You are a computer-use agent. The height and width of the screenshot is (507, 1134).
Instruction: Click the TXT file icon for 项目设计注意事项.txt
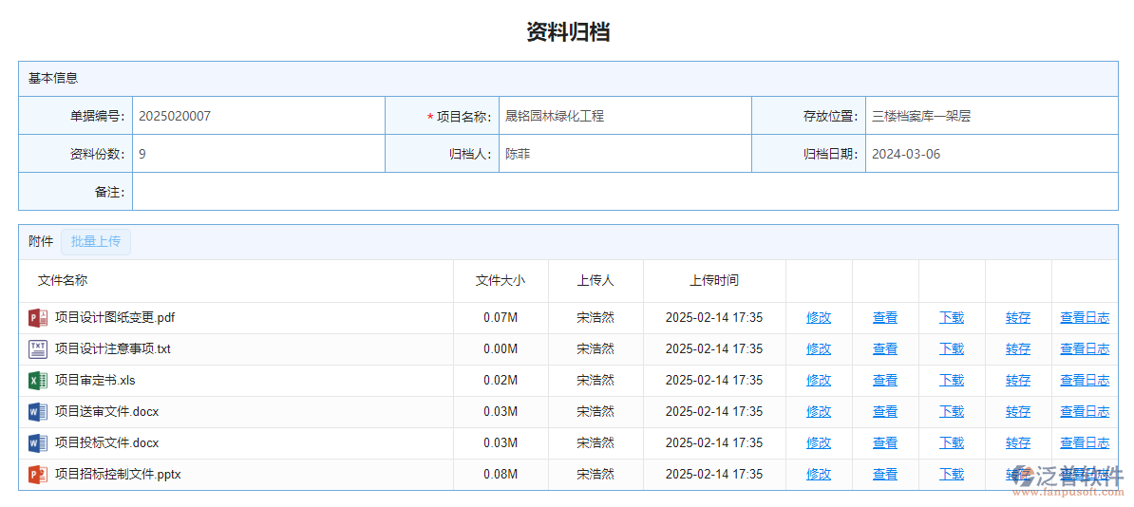point(37,349)
